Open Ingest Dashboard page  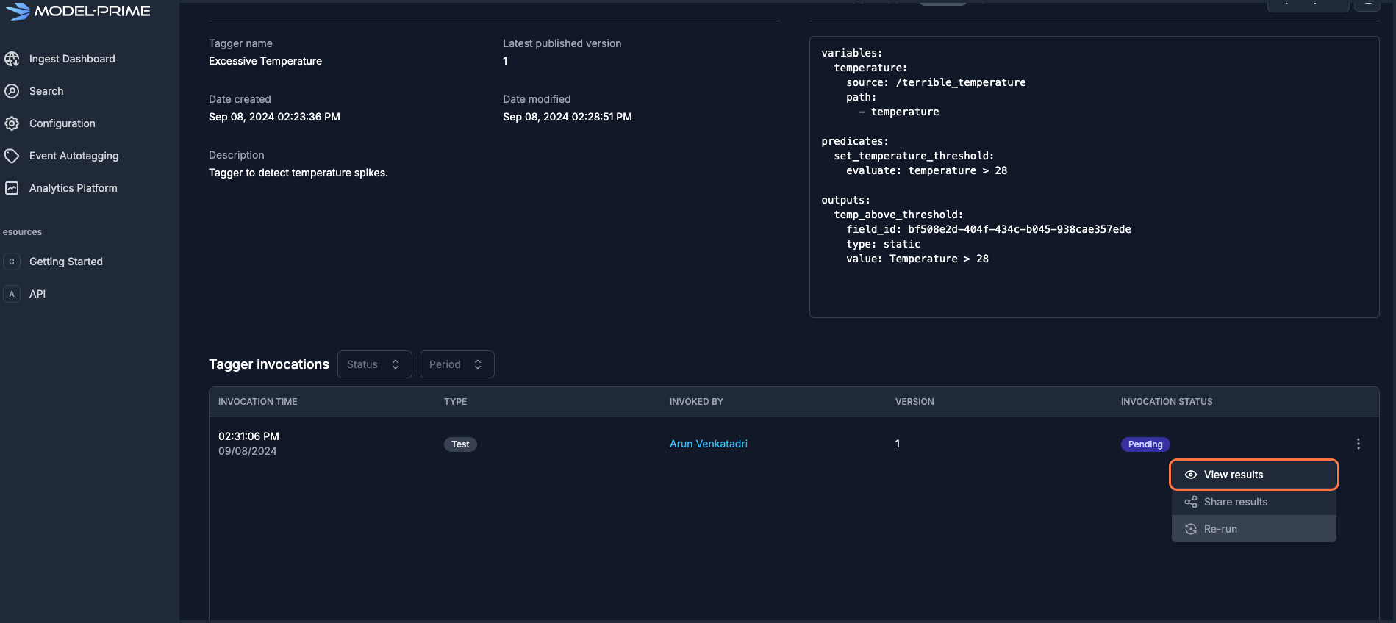pos(72,59)
